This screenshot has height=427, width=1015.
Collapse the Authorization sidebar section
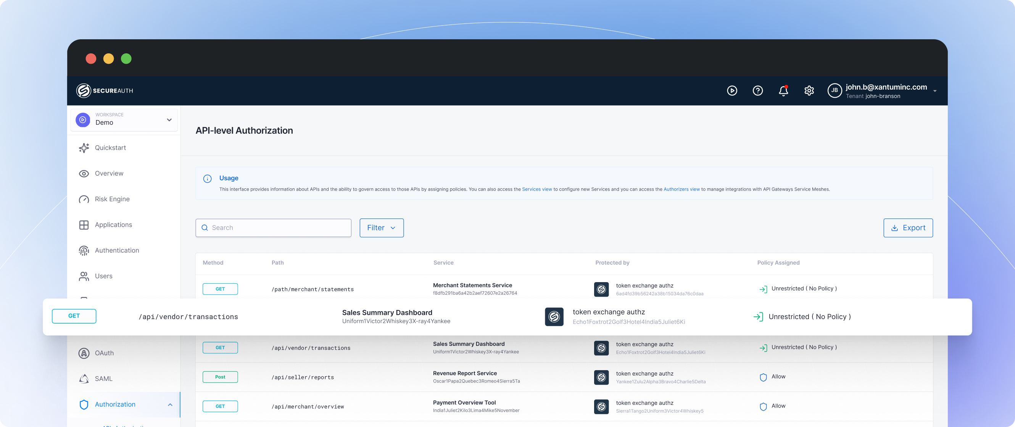click(x=170, y=405)
